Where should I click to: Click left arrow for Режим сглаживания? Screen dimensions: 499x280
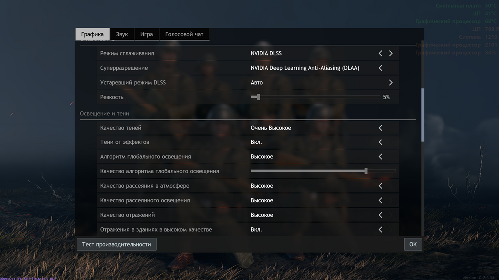coord(380,53)
